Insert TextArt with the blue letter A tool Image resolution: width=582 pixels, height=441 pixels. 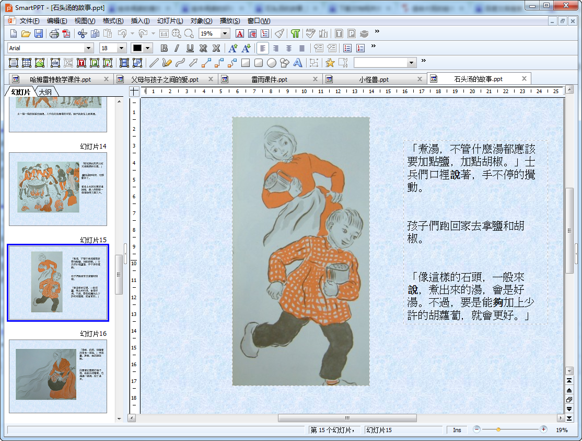coord(298,63)
